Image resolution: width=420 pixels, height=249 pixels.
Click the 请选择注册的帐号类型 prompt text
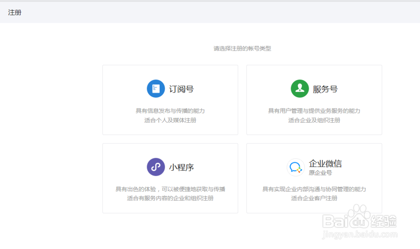coord(242,49)
